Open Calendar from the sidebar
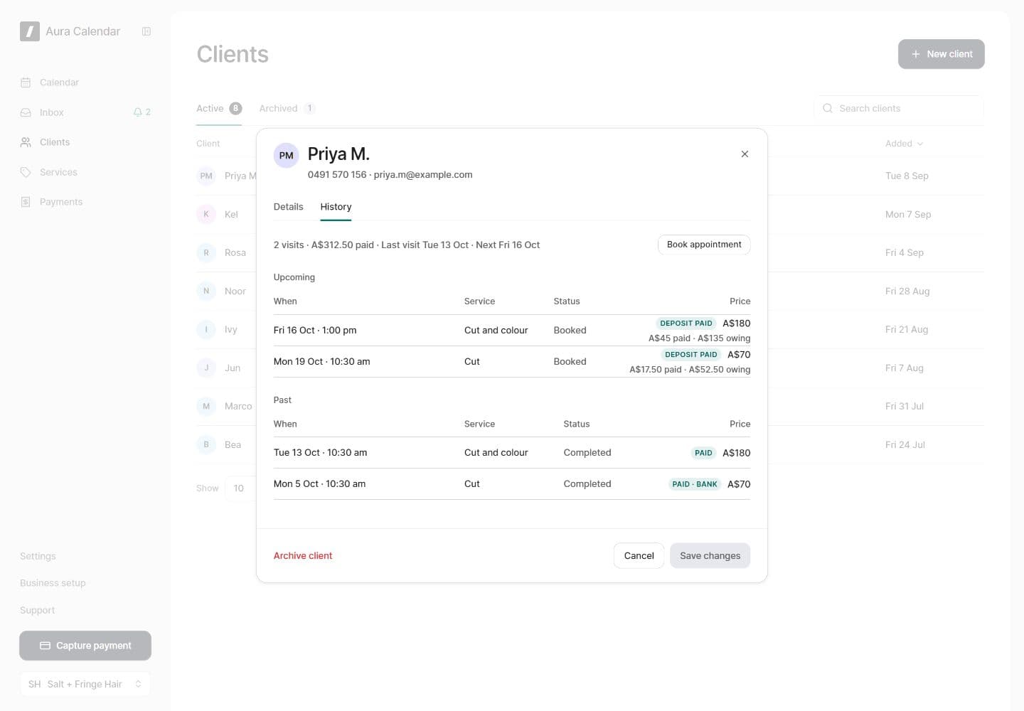The height and width of the screenshot is (711, 1024). coord(85,82)
